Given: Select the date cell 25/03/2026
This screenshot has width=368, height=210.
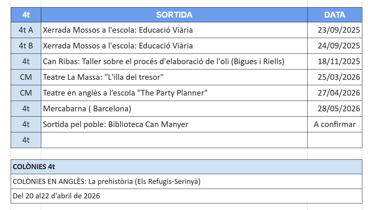Looking at the screenshot, I should click(x=335, y=77).
